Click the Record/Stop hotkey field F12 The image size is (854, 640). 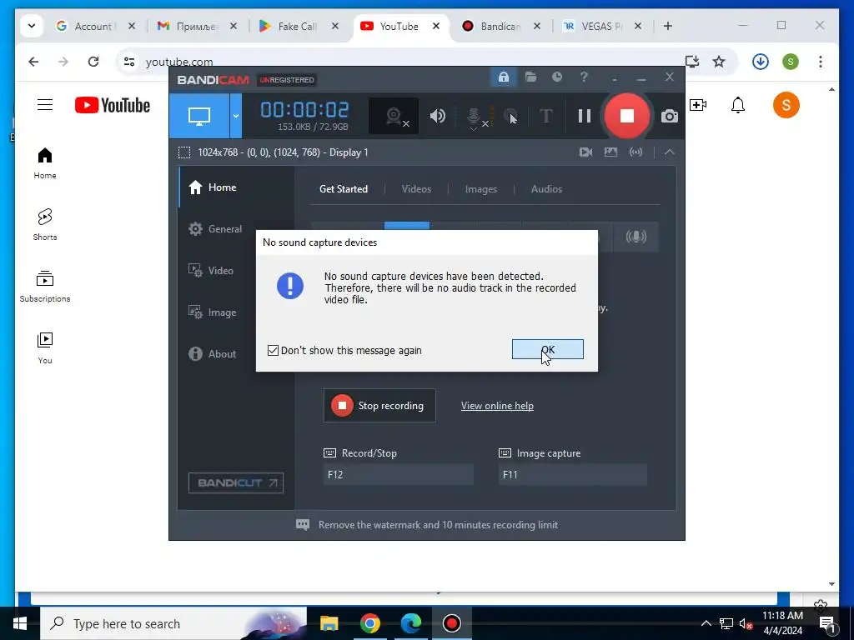398,474
